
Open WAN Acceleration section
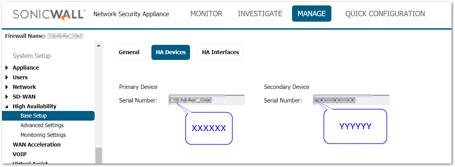pos(37,145)
